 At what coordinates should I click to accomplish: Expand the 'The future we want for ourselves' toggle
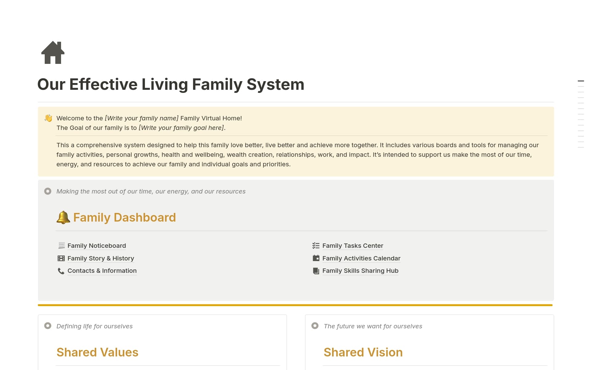pos(315,326)
